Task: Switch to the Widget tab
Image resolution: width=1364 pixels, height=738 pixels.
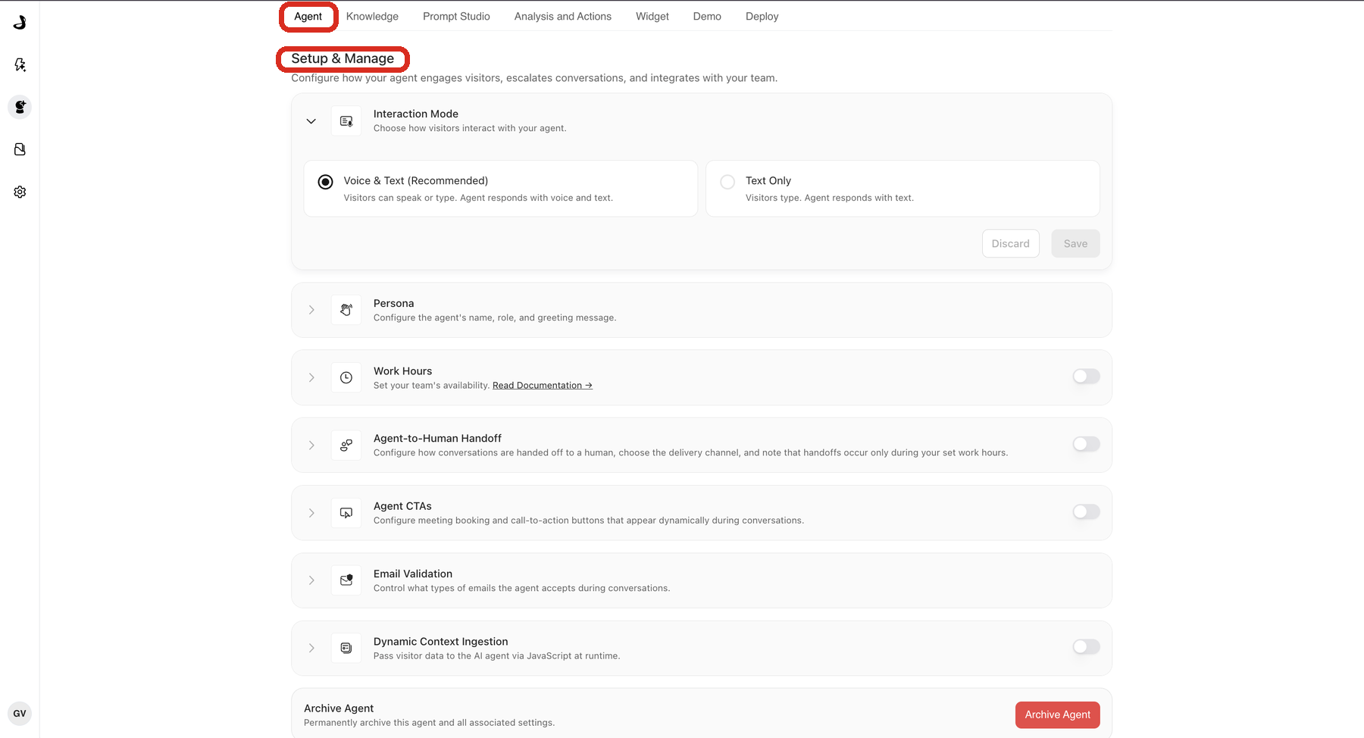Action: pyautogui.click(x=652, y=16)
